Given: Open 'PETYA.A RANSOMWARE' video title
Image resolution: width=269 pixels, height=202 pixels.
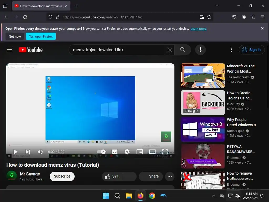Looking at the screenshot, I should [241, 149].
